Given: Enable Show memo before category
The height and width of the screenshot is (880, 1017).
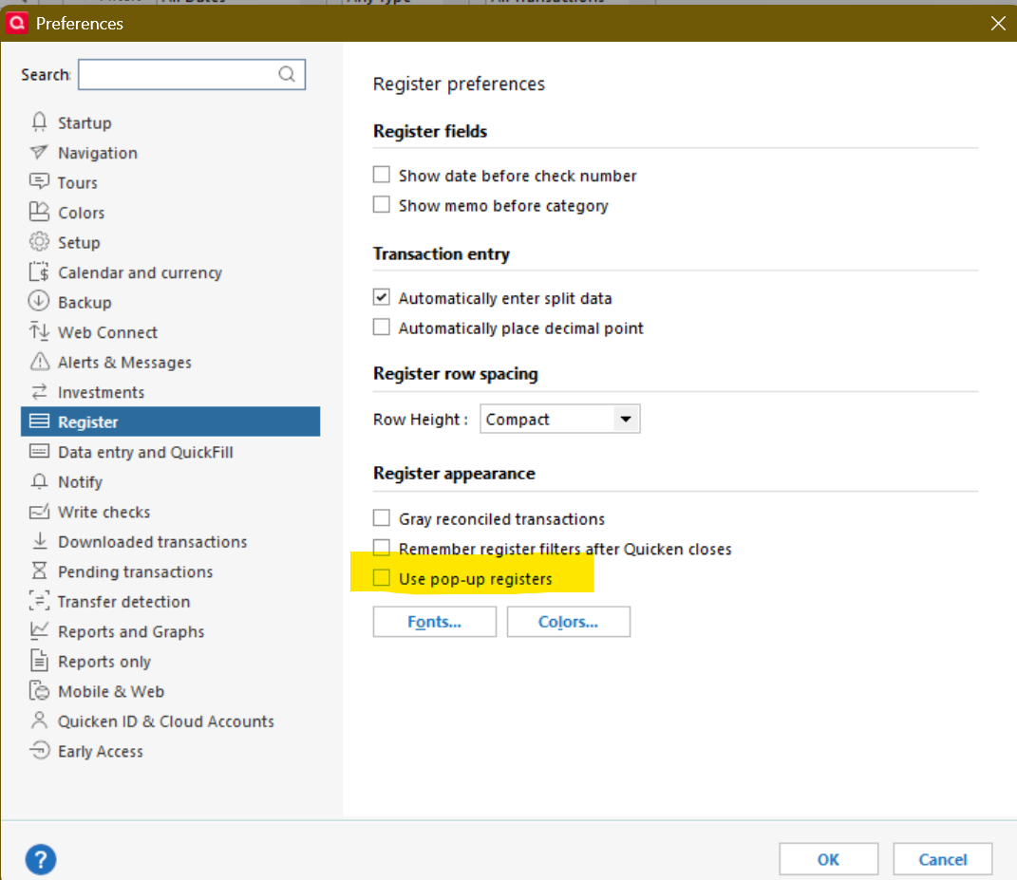Looking at the screenshot, I should (x=382, y=204).
